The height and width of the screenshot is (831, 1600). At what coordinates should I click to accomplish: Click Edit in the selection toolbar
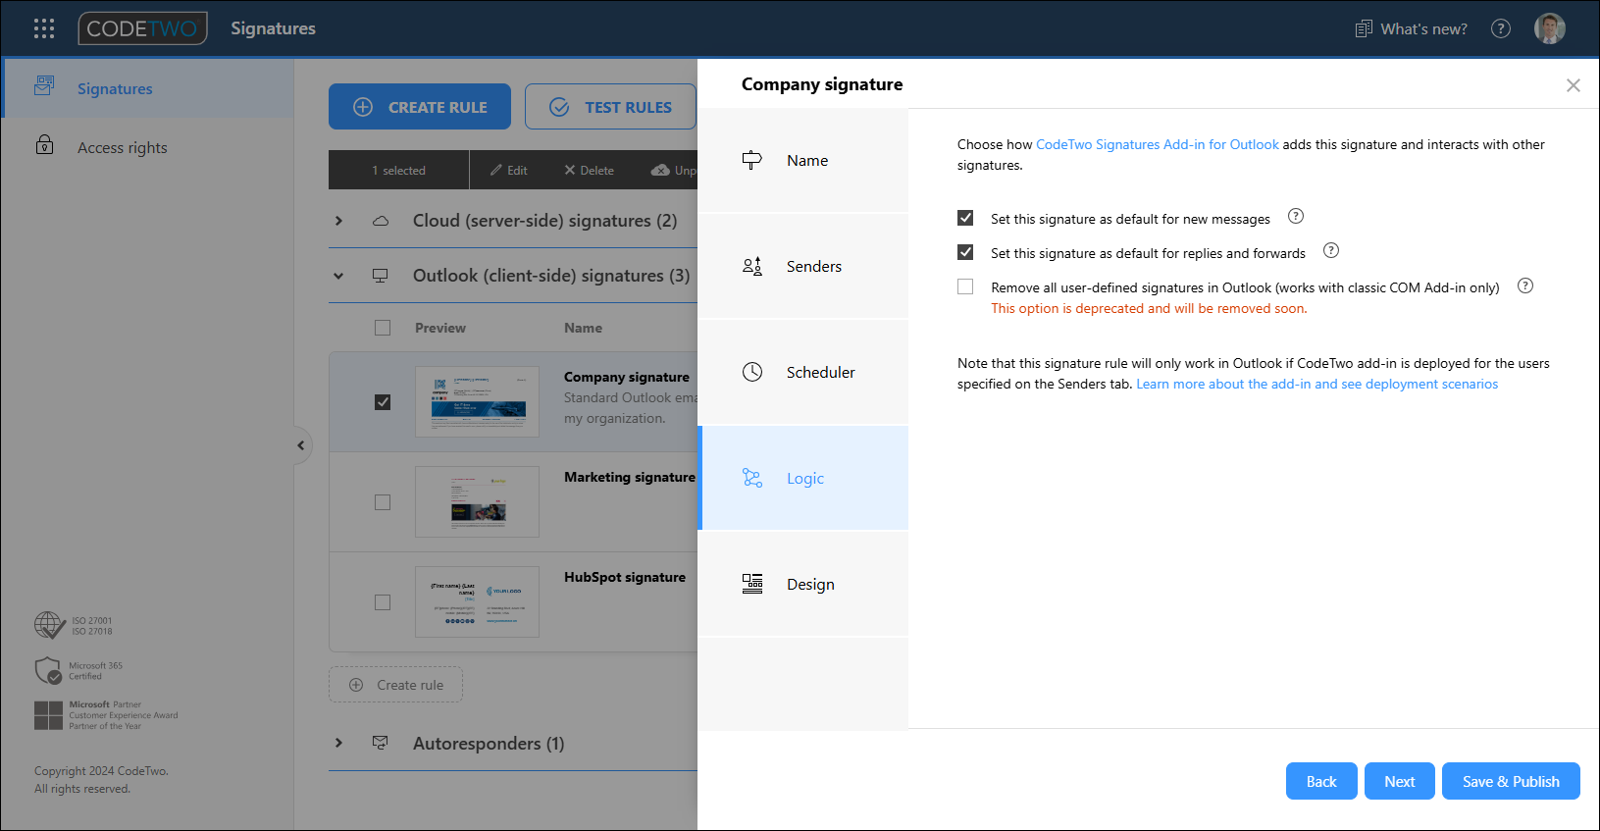coord(509,170)
